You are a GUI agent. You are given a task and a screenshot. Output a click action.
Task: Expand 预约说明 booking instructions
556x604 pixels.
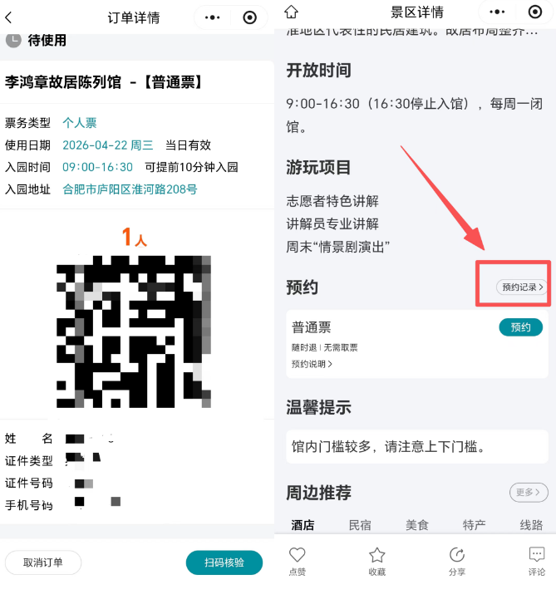click(x=312, y=364)
